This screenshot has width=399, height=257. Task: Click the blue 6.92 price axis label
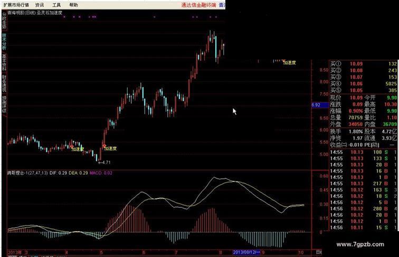pyautogui.click(x=320, y=105)
